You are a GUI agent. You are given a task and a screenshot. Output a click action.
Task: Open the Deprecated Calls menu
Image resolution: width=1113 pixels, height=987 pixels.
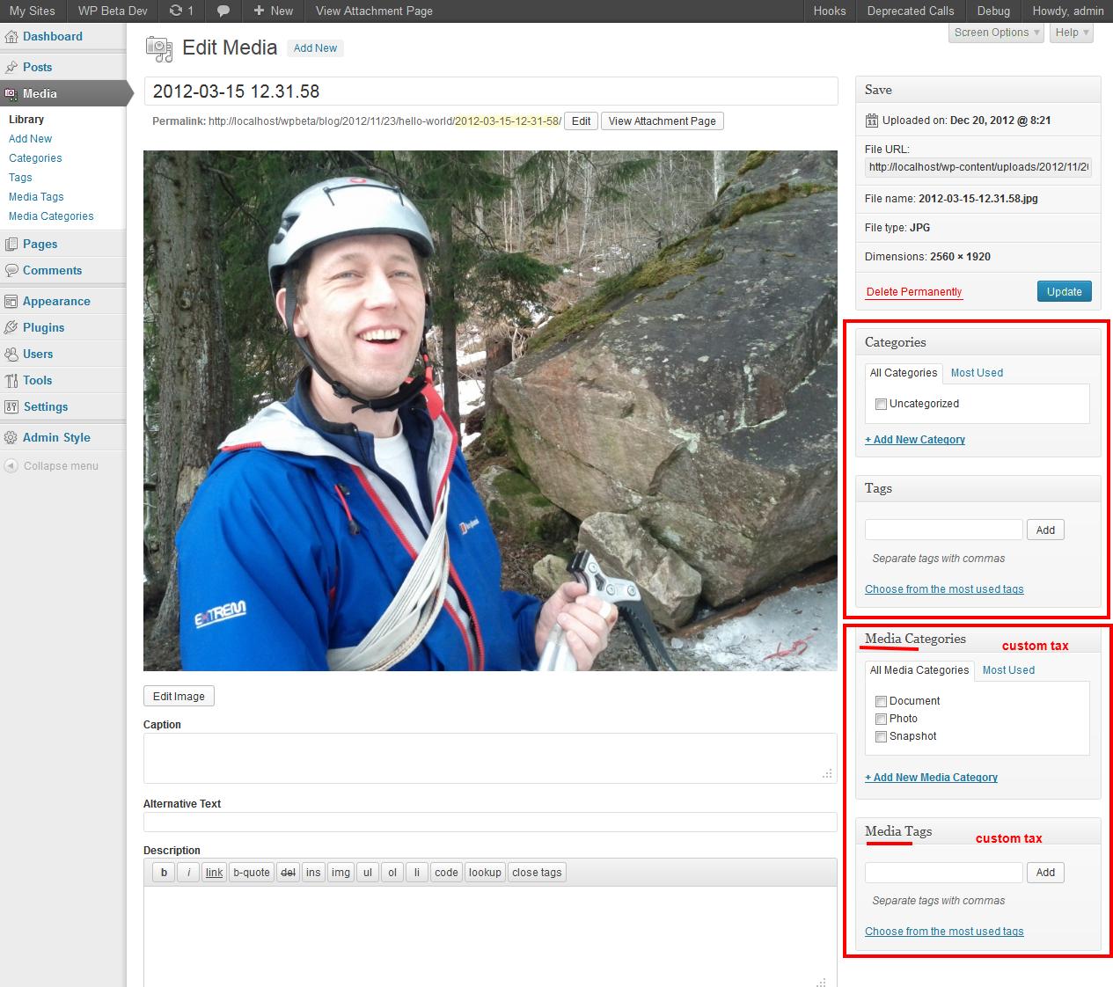tap(911, 11)
